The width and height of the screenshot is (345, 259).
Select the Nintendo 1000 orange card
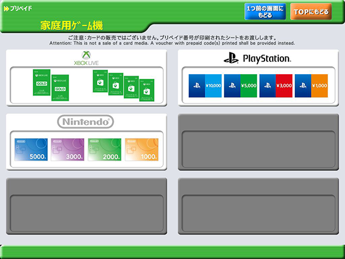[141, 150]
